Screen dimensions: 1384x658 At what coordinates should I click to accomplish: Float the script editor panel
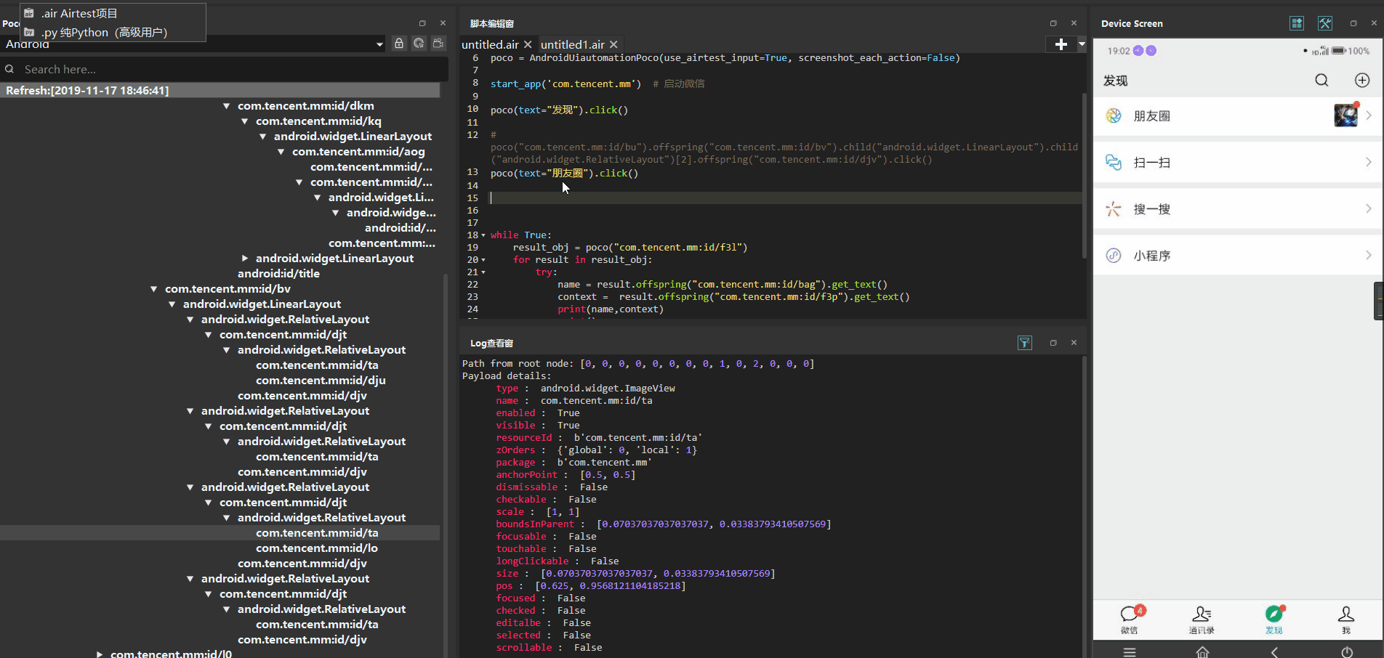(x=1053, y=23)
